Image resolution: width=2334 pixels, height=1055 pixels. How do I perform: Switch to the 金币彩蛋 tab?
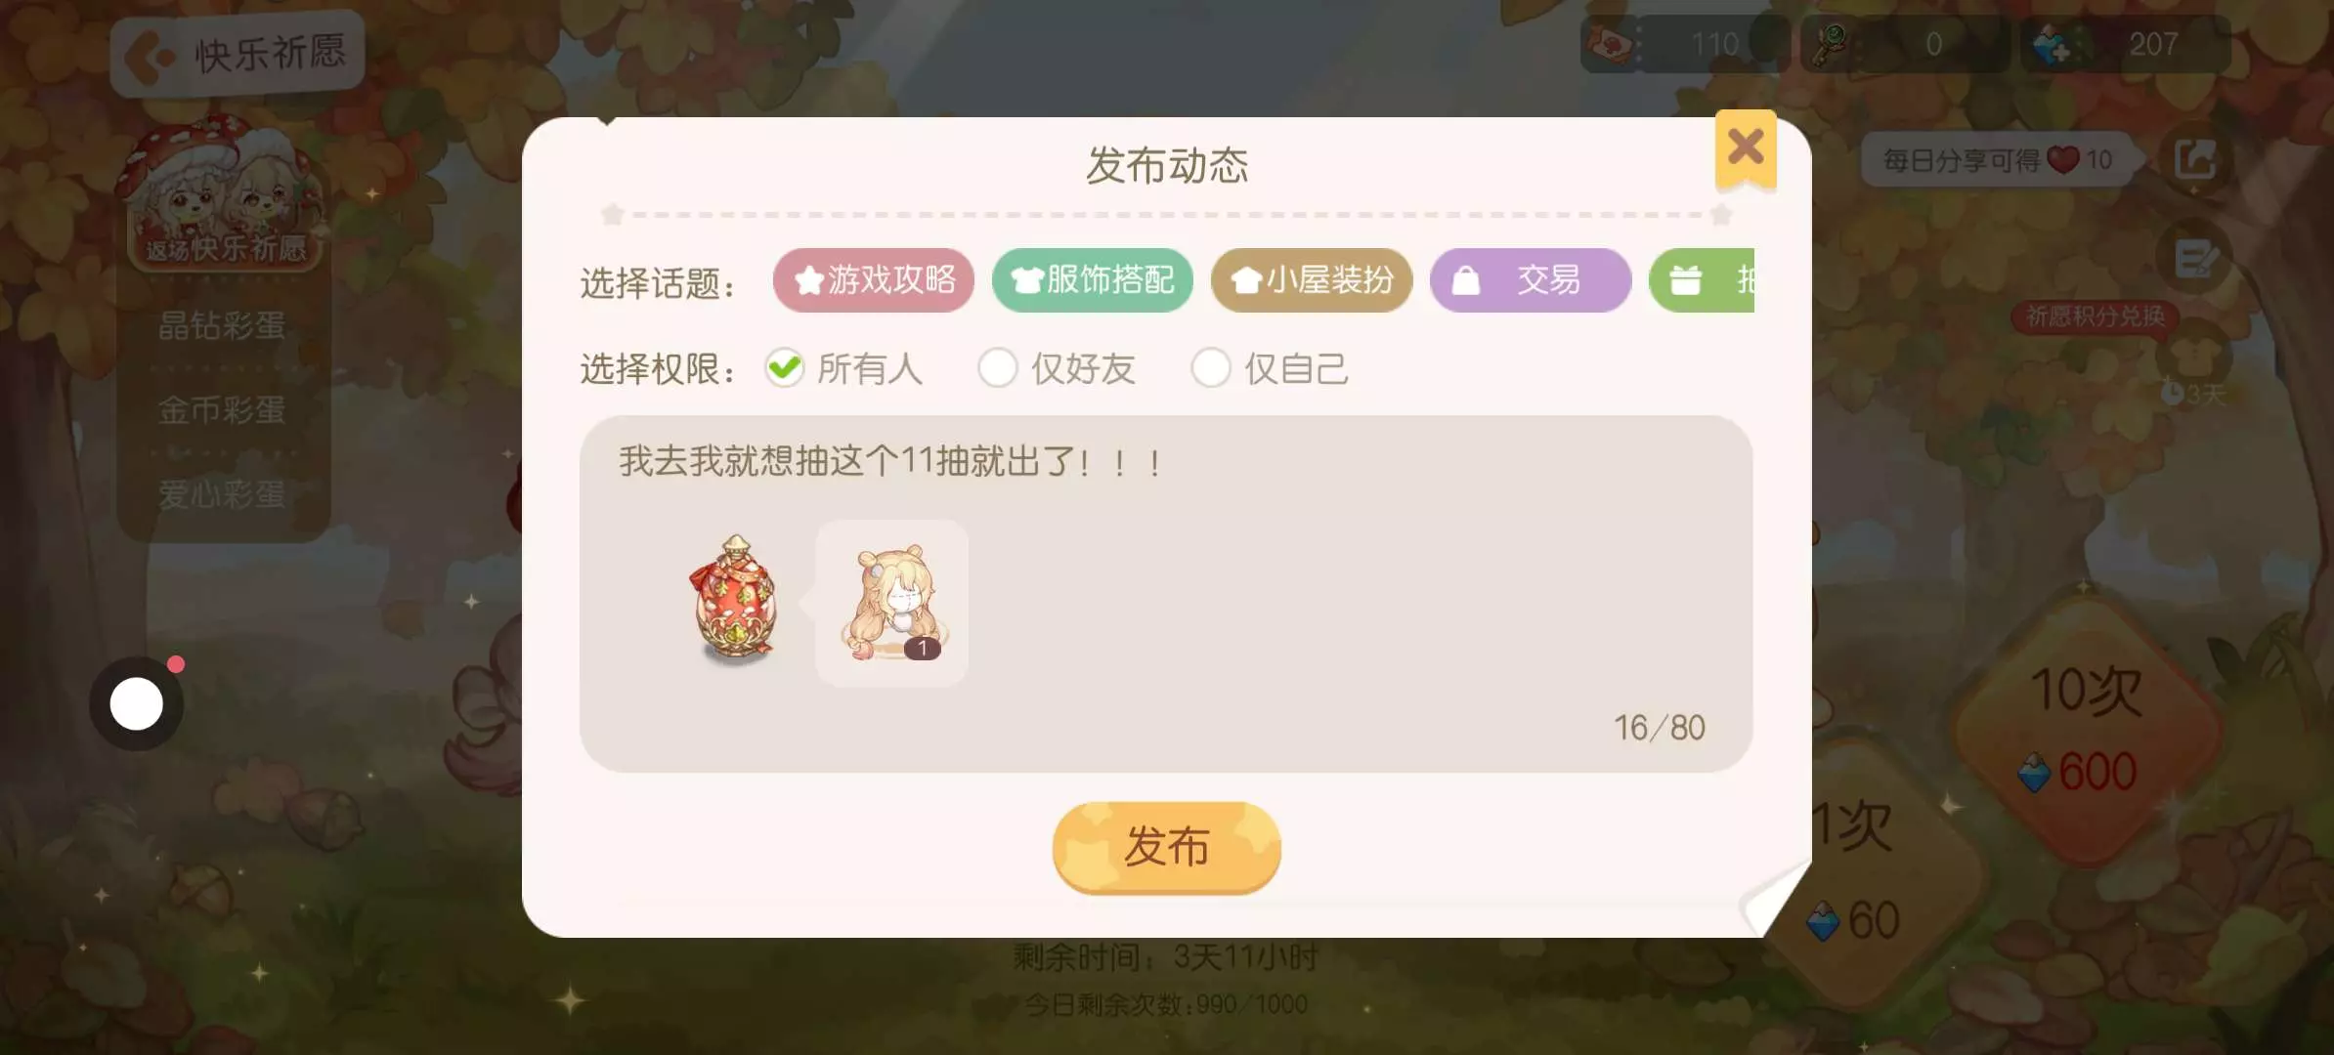point(223,409)
